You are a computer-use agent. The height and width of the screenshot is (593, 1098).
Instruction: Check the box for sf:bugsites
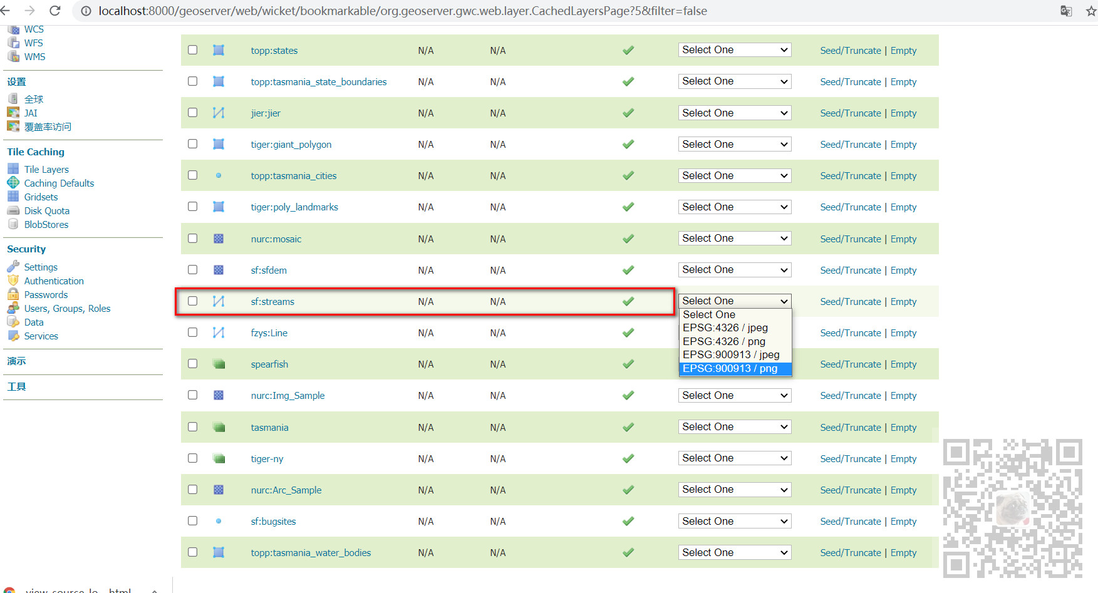tap(193, 521)
